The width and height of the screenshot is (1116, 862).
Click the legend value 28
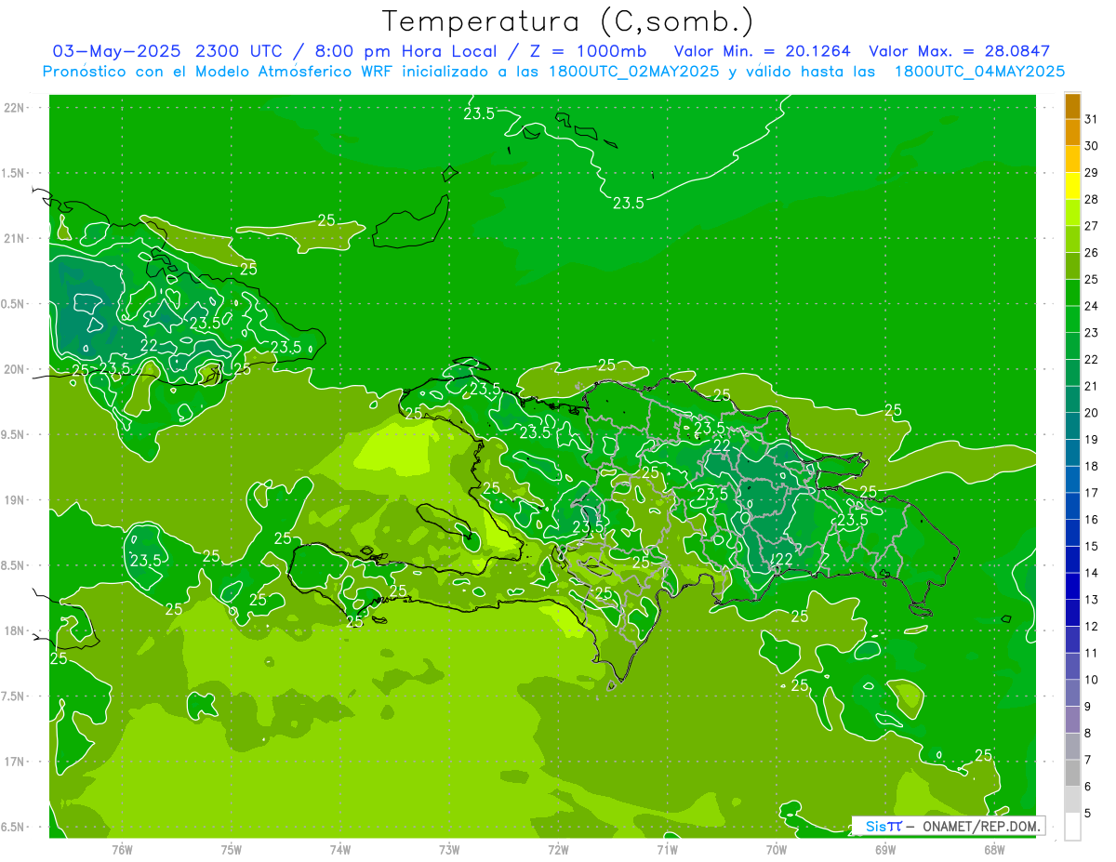1091,199
